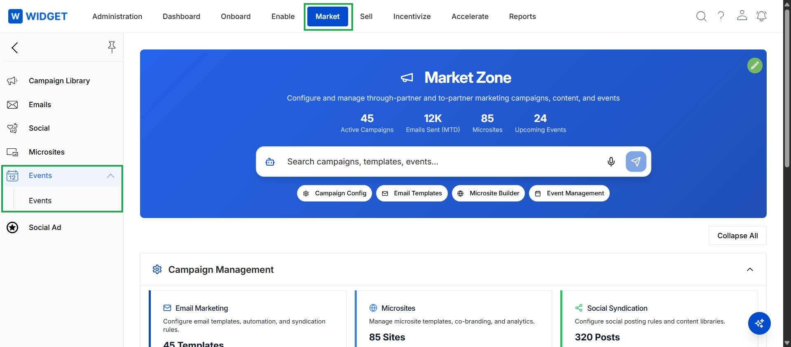
Task: Click the Social Ad star icon
Action: (12, 227)
